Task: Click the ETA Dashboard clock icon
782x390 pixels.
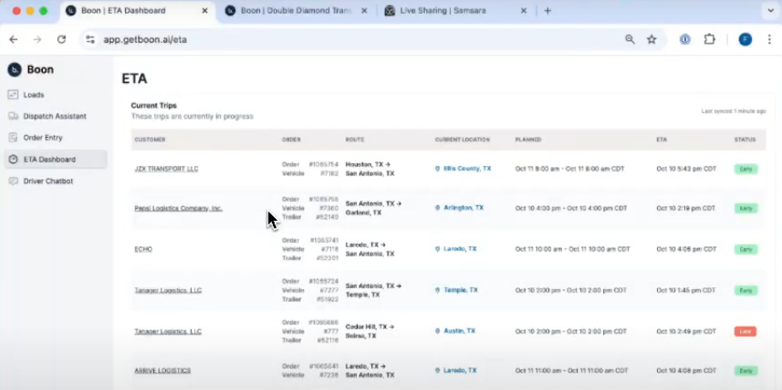Action: tap(14, 160)
